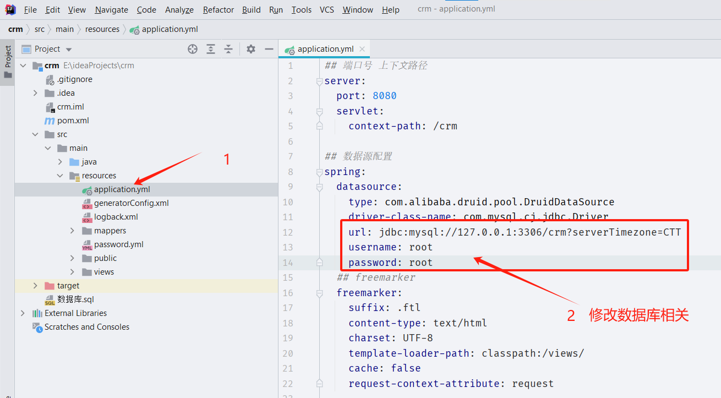Open the Help menu
Image resolution: width=721 pixels, height=398 pixels.
click(x=391, y=10)
